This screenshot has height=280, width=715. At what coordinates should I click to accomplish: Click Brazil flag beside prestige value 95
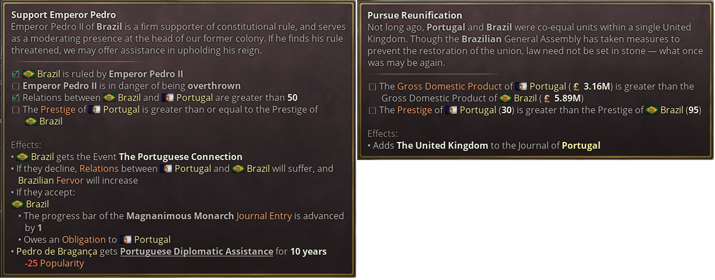(652, 110)
